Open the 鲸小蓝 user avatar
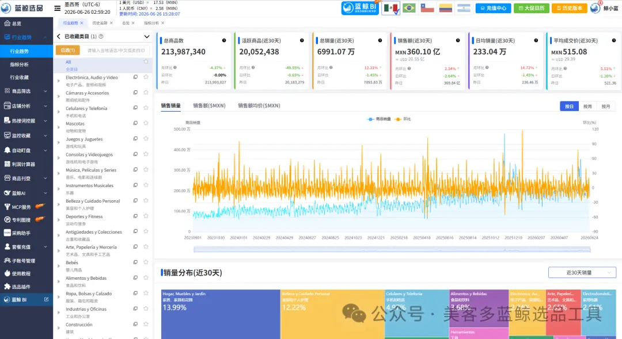 tap(596, 8)
